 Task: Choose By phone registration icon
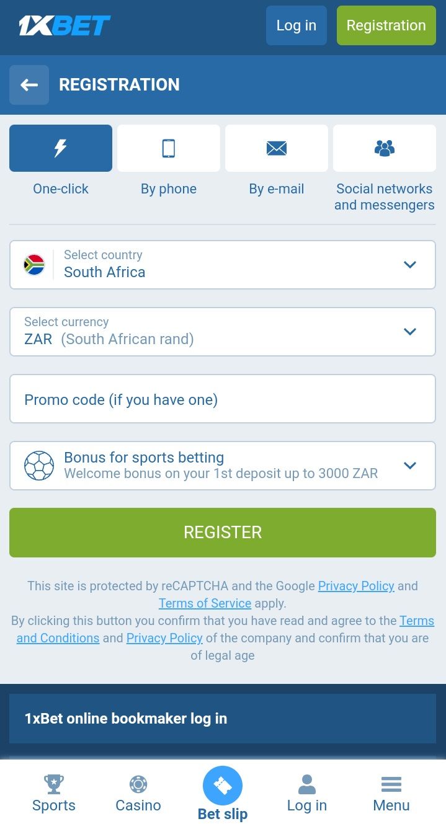[169, 148]
